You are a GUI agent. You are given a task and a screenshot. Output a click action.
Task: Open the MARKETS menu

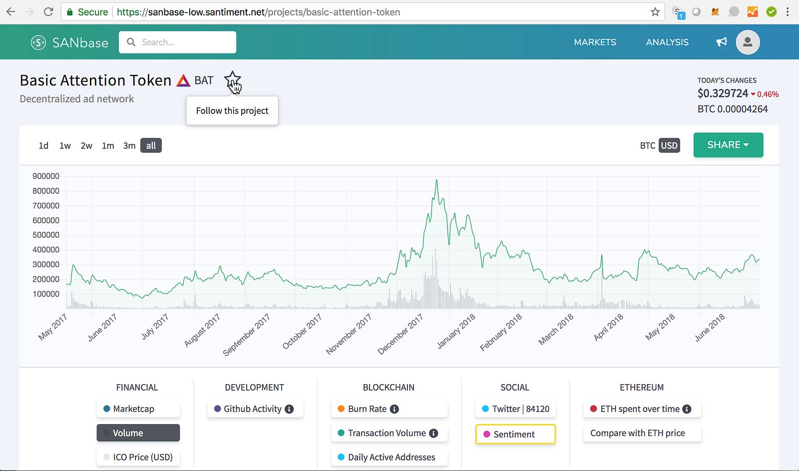pos(595,42)
